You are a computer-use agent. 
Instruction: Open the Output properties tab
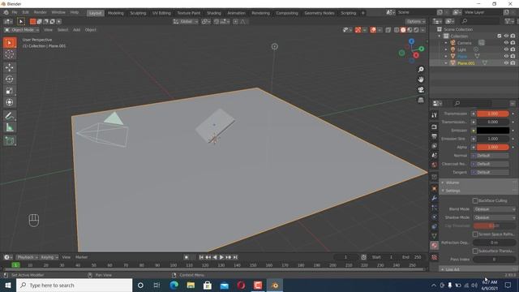pos(435,136)
